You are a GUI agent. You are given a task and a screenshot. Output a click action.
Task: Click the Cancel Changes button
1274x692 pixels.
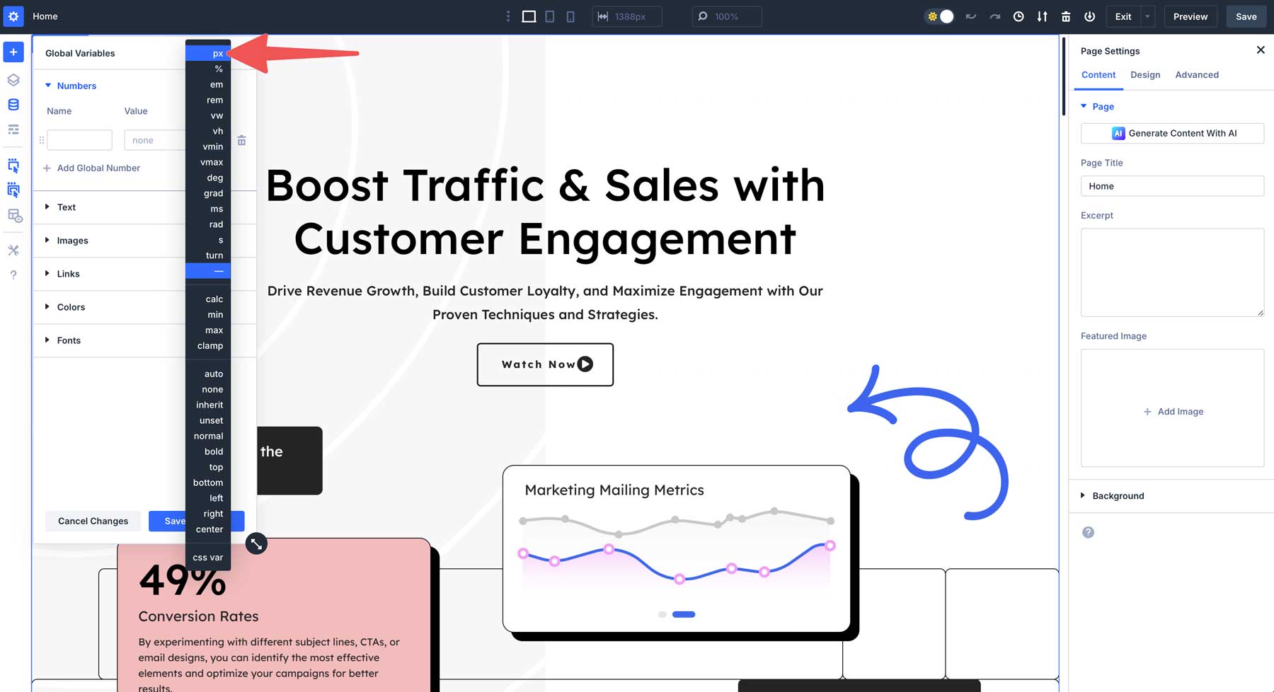(x=93, y=521)
